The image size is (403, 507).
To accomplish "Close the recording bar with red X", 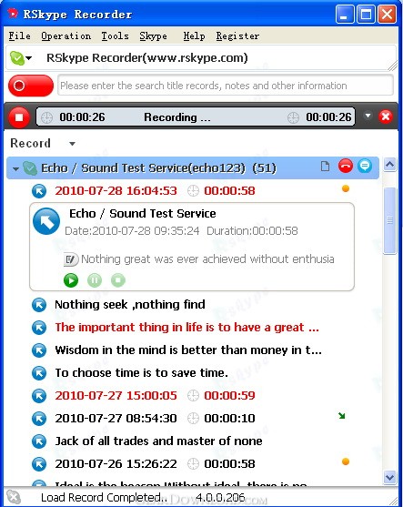I will (x=386, y=117).
